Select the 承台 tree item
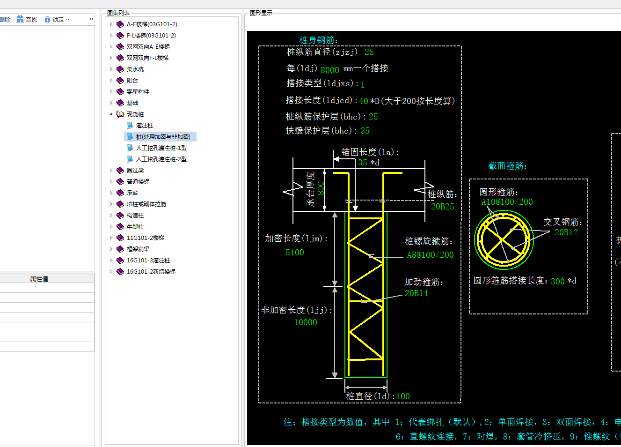This screenshot has width=621, height=447. 132,193
